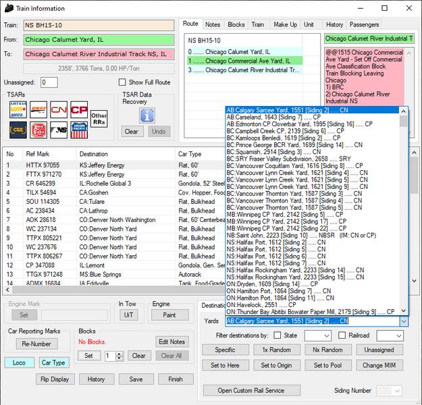Select the CN railroad TSAR icon

click(x=59, y=109)
